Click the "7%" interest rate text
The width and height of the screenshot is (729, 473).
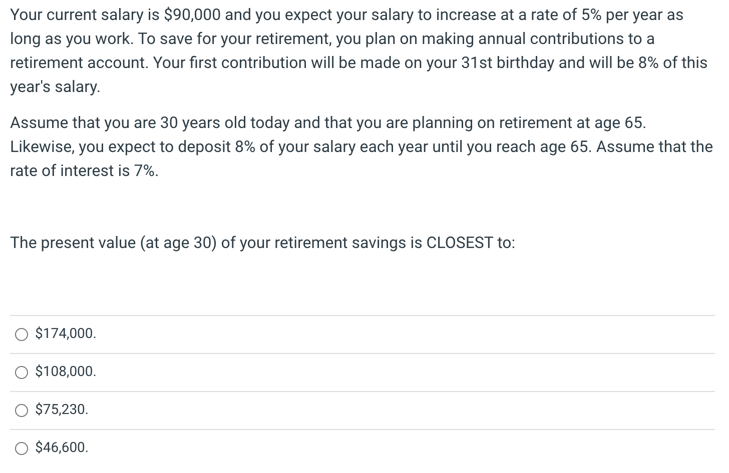pyautogui.click(x=145, y=170)
